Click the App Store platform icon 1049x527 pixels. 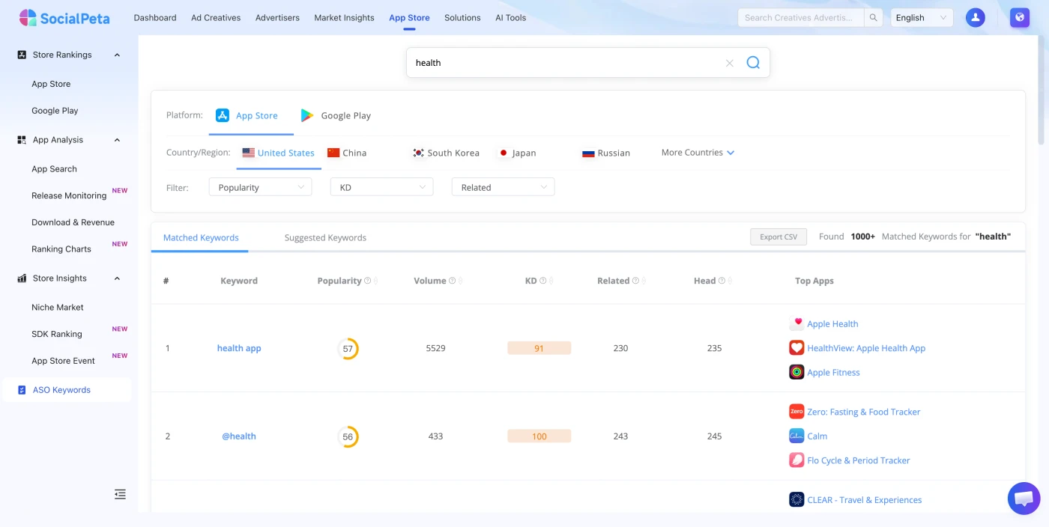tap(223, 115)
